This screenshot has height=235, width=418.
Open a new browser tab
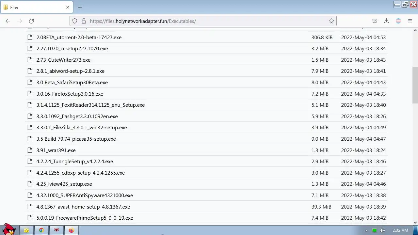(80, 7)
